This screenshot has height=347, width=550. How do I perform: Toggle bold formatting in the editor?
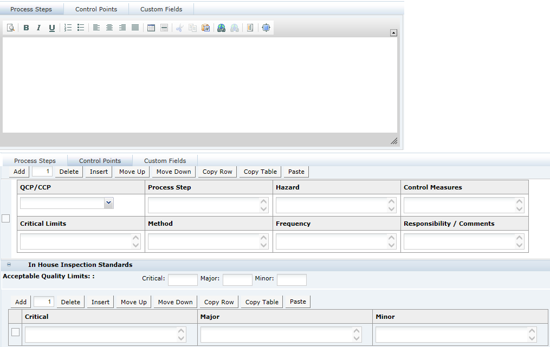(26, 28)
